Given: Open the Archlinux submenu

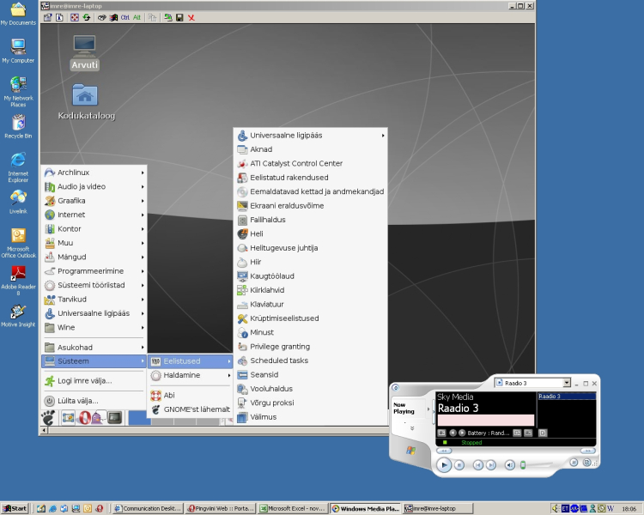Looking at the screenshot, I should (x=94, y=173).
